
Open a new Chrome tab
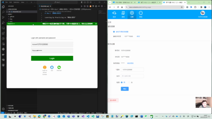click(x=189, y=2)
